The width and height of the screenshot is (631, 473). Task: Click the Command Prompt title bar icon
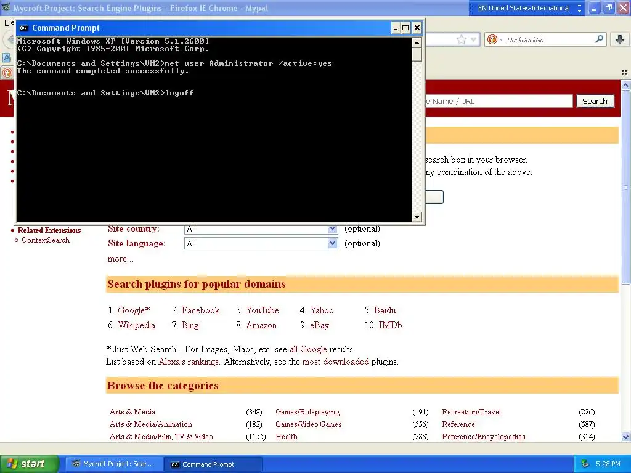pos(23,28)
